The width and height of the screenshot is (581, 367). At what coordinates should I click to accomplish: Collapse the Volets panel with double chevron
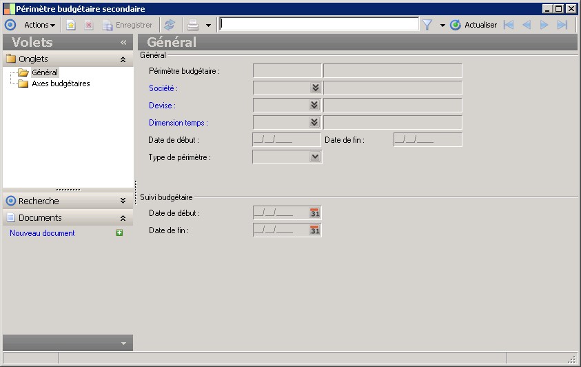[x=123, y=43]
